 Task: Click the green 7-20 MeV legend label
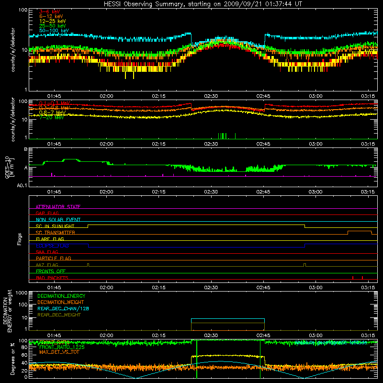coord(52,117)
